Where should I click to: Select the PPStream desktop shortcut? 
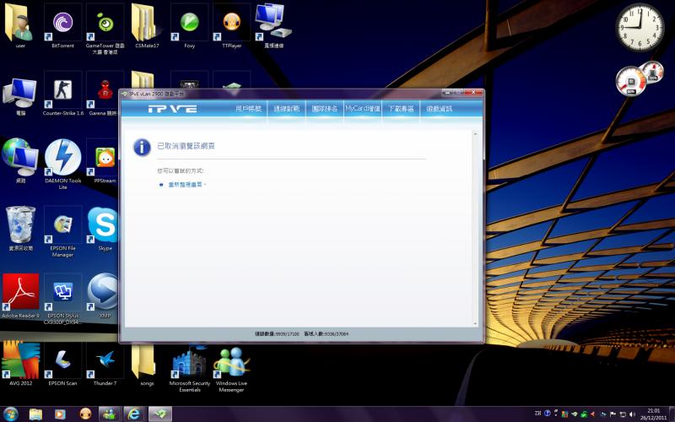coord(104,161)
